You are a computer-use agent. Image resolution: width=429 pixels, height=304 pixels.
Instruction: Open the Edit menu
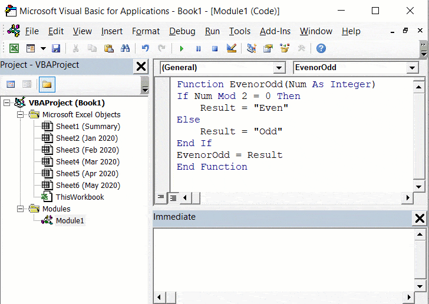coord(56,31)
